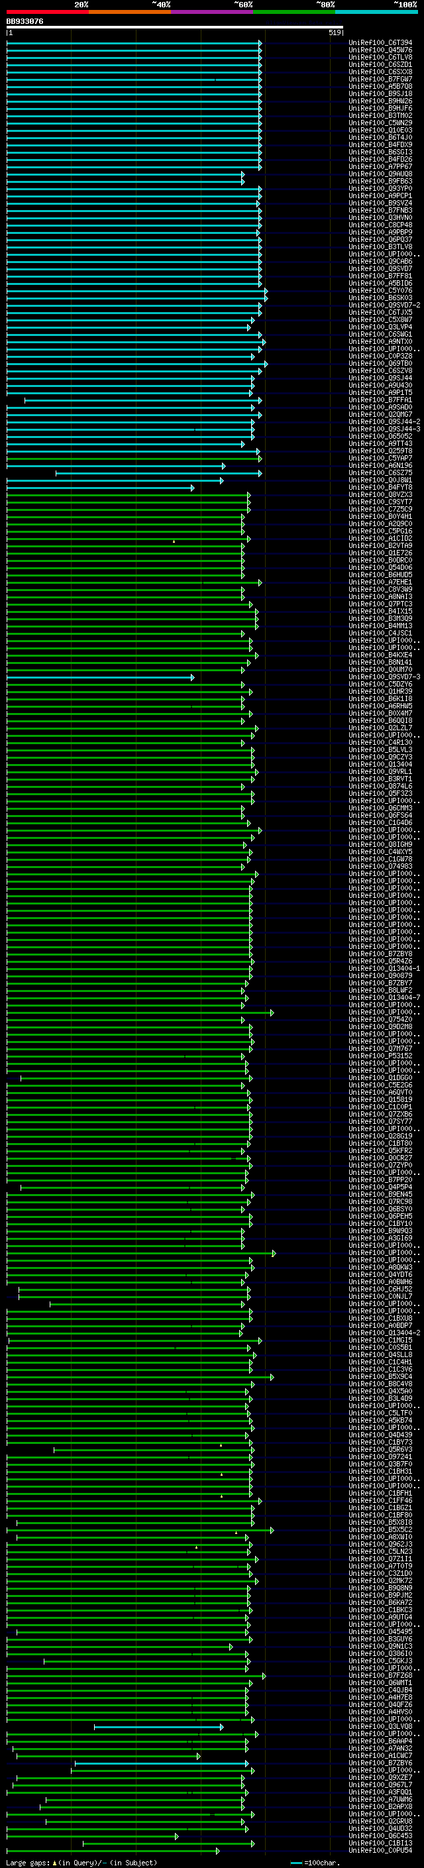Click the UniRef100_Q69TB0 entry
This screenshot has width=424, height=1868.
coord(380,363)
